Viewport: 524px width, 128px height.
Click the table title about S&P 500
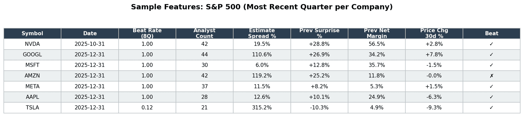click(x=262, y=7)
